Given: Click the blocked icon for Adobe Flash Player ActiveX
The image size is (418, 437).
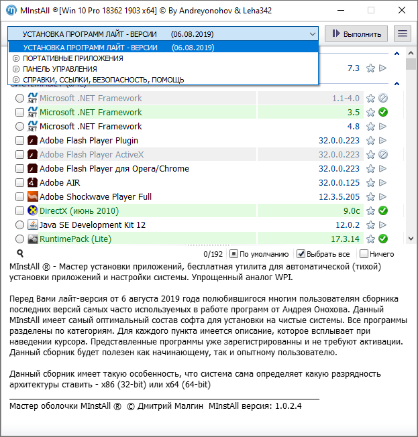Looking at the screenshot, I should click(383, 154).
